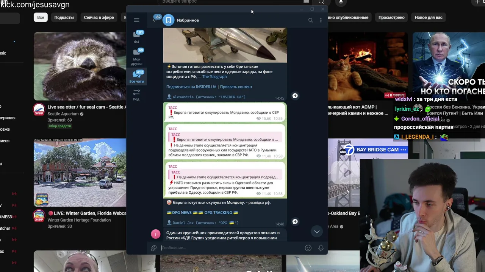The width and height of the screenshot is (485, 272).
Task: Jump to latest messages with down chevron
Action: [317, 232]
